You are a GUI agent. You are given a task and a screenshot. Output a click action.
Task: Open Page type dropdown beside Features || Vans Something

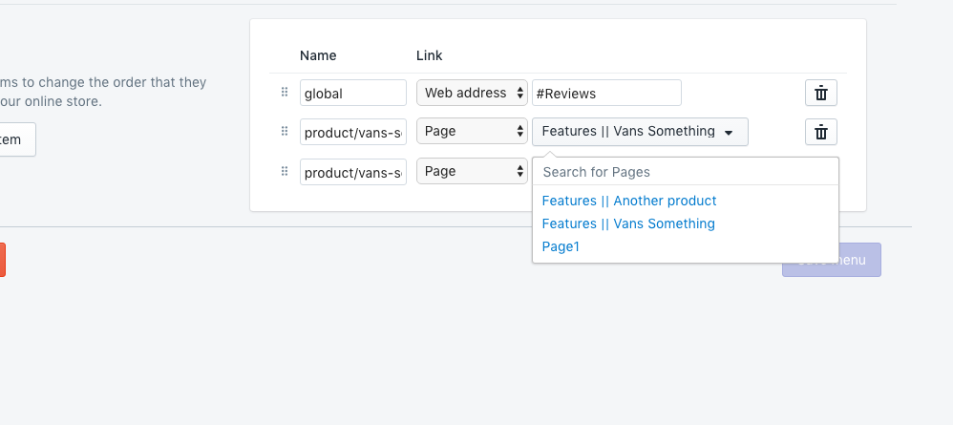click(x=472, y=132)
